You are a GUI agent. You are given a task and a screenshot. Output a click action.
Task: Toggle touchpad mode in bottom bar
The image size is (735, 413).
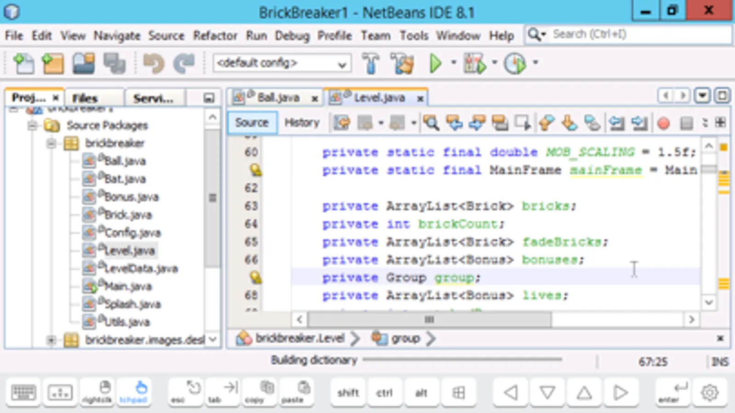pos(134,393)
